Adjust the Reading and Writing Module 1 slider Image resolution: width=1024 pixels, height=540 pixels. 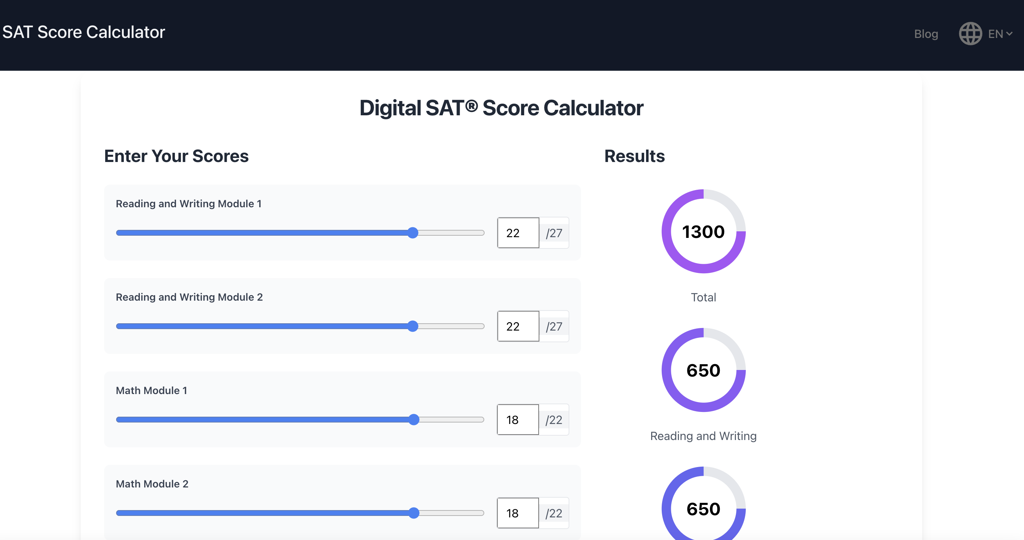(x=413, y=233)
